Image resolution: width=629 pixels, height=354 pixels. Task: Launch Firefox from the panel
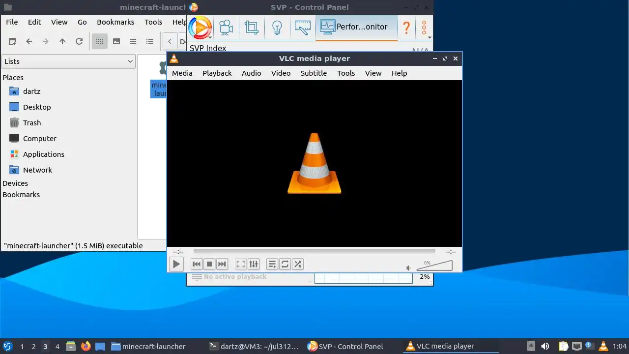tap(86, 346)
